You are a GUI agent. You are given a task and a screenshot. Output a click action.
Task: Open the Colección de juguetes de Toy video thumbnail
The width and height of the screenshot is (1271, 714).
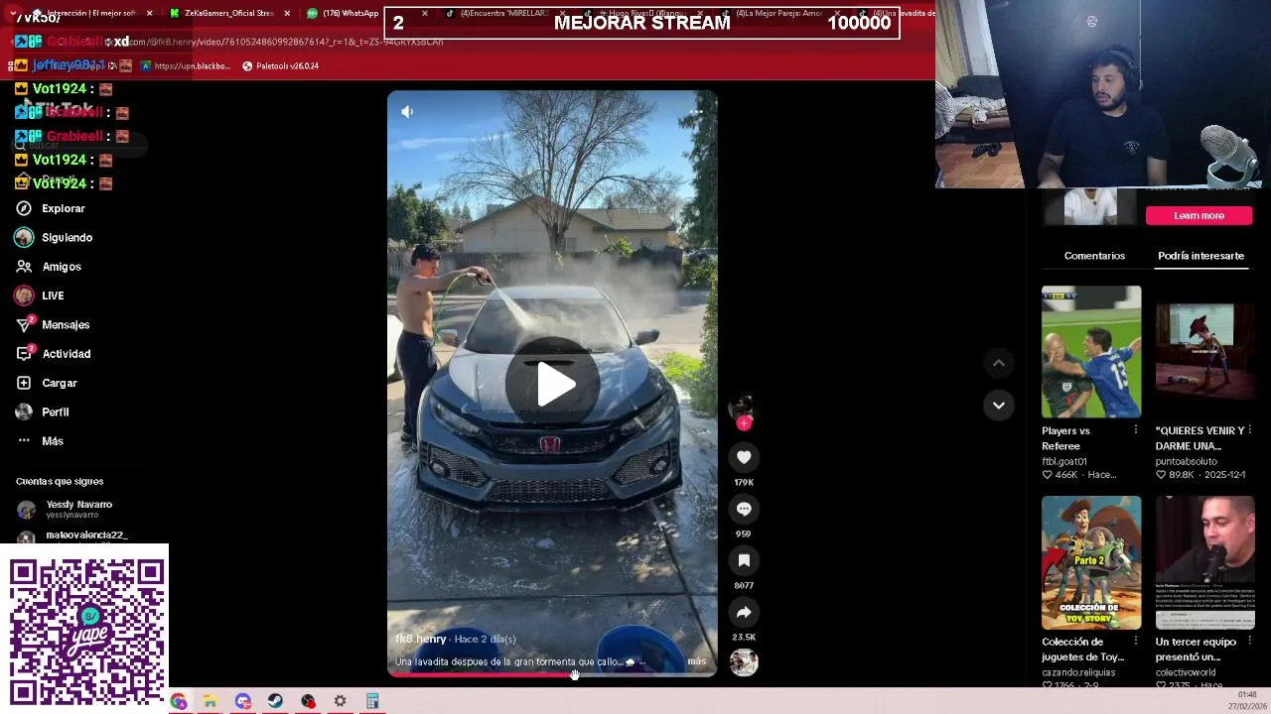(1091, 562)
